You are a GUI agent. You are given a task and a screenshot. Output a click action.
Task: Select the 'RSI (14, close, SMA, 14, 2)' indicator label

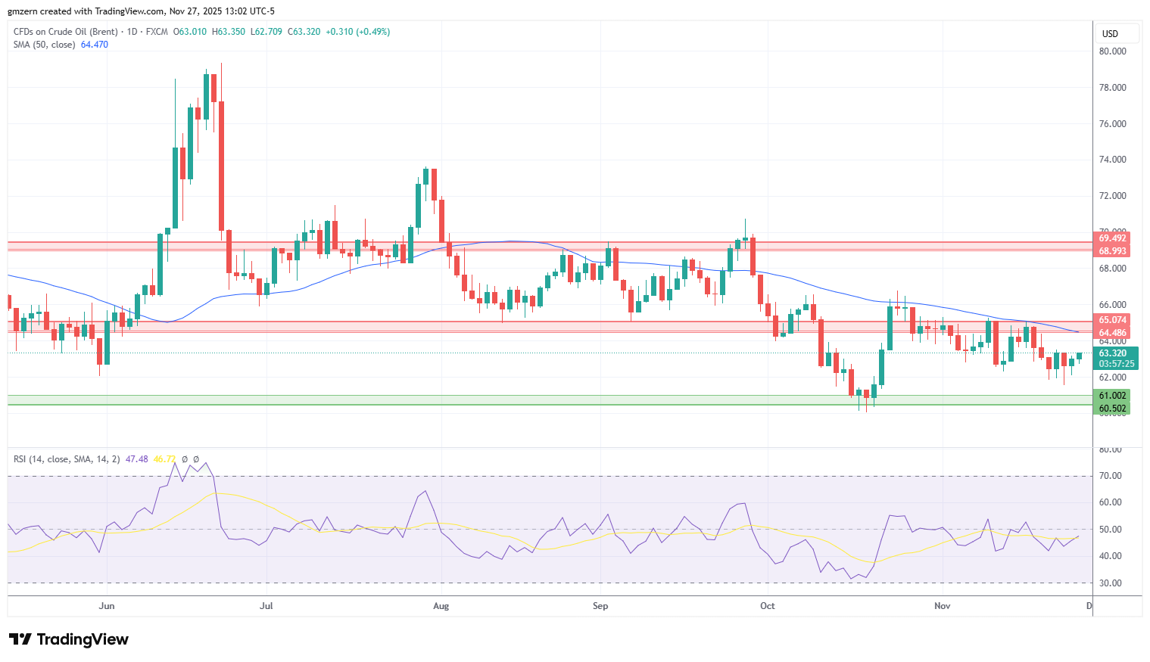pos(67,459)
